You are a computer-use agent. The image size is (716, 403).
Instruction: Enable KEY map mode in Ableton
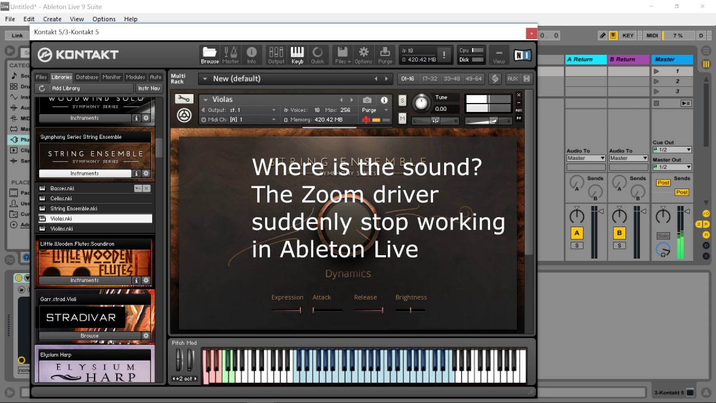pos(628,35)
